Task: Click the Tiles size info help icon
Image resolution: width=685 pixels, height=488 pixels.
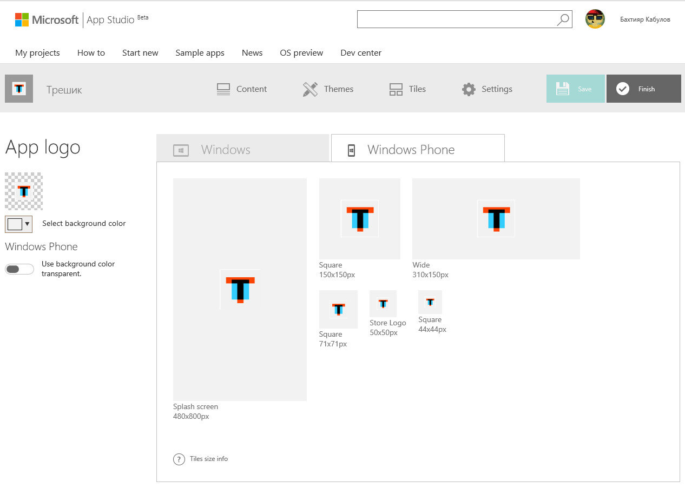Action: [179, 459]
